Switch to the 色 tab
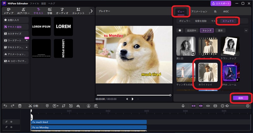This screenshot has width=253, height=133. 215,11
